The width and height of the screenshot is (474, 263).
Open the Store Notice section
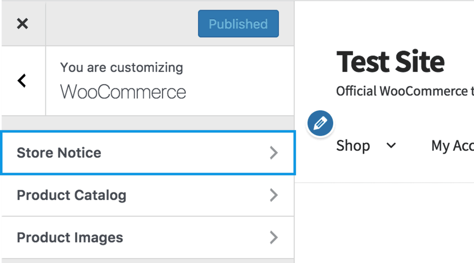(x=147, y=153)
